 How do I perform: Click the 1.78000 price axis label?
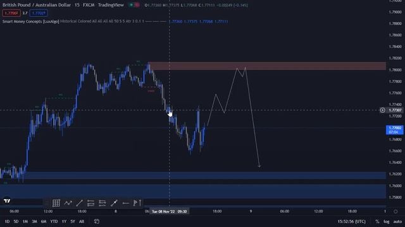395,70
